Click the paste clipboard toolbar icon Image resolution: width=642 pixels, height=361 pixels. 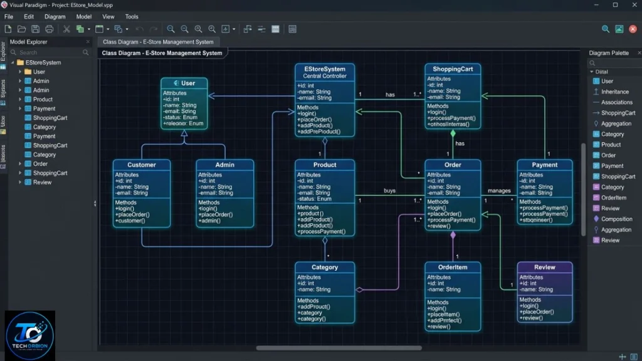point(118,29)
